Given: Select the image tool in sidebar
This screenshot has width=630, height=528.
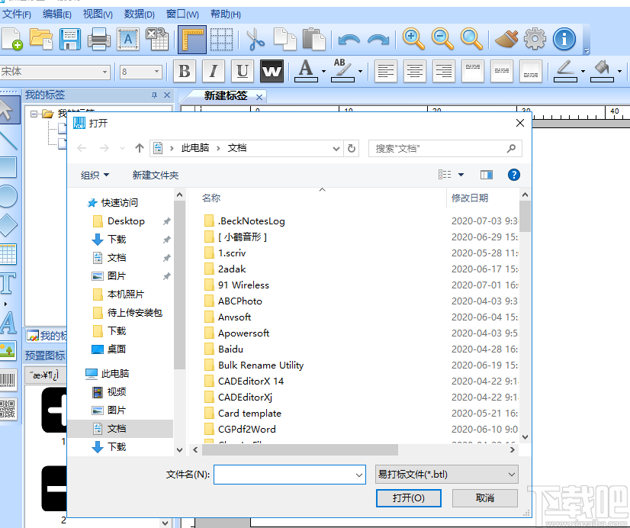Looking at the screenshot, I should (x=8, y=351).
